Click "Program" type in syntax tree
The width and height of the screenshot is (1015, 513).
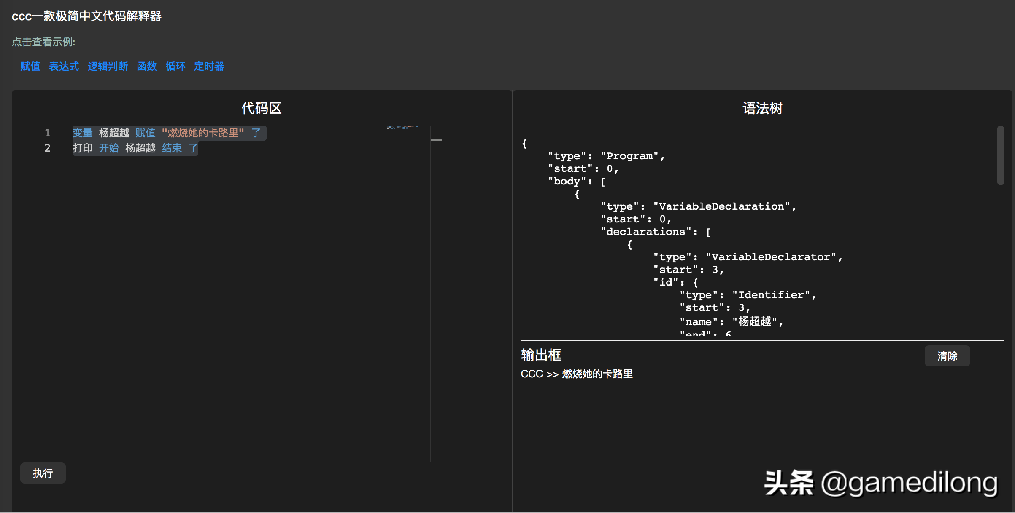(629, 156)
